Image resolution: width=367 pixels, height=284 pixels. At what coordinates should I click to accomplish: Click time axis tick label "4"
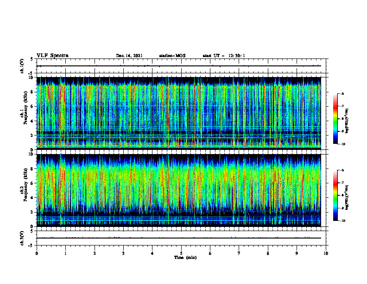click(152, 253)
